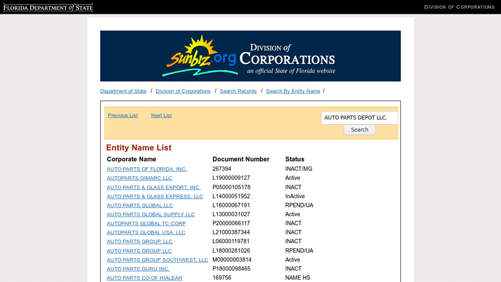Click the Entity Name List heading

138,148
